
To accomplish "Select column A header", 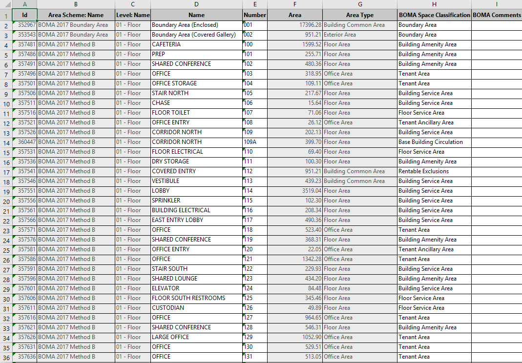I will point(24,4).
